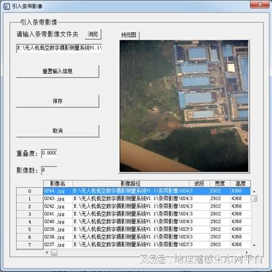Select row header 2
Viewport: 272px width, 272px height.
point(30,207)
